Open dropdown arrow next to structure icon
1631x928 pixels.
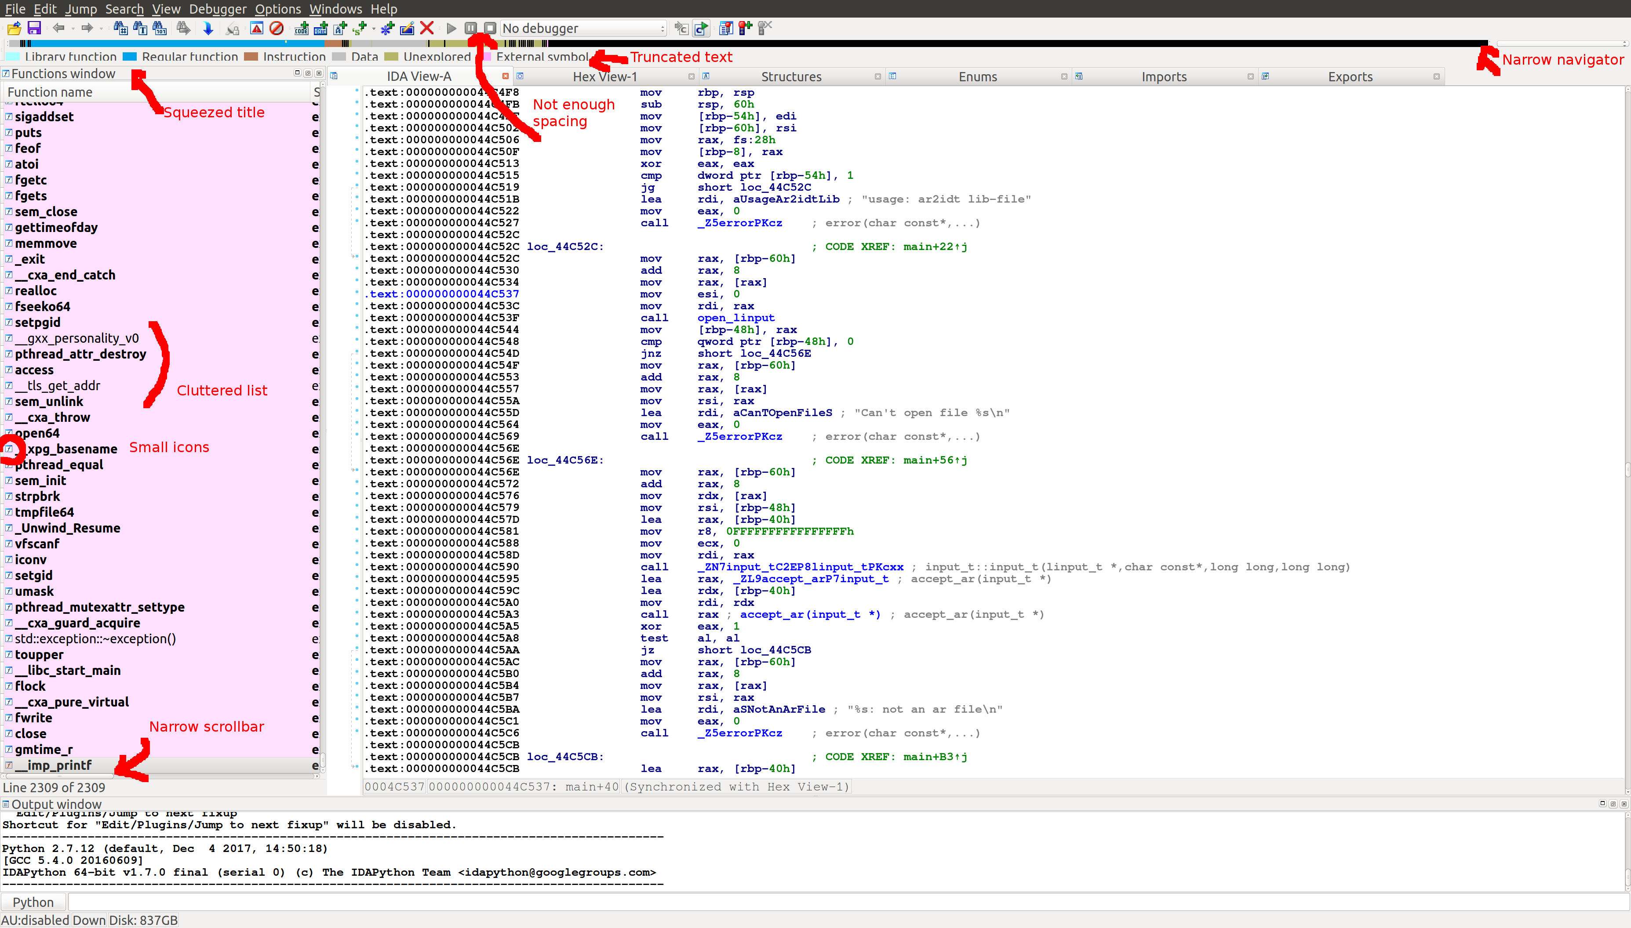[374, 29]
